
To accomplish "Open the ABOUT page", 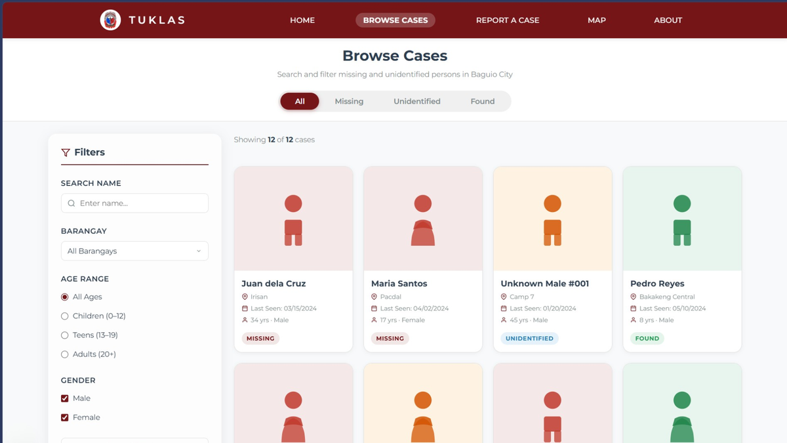I will [668, 20].
